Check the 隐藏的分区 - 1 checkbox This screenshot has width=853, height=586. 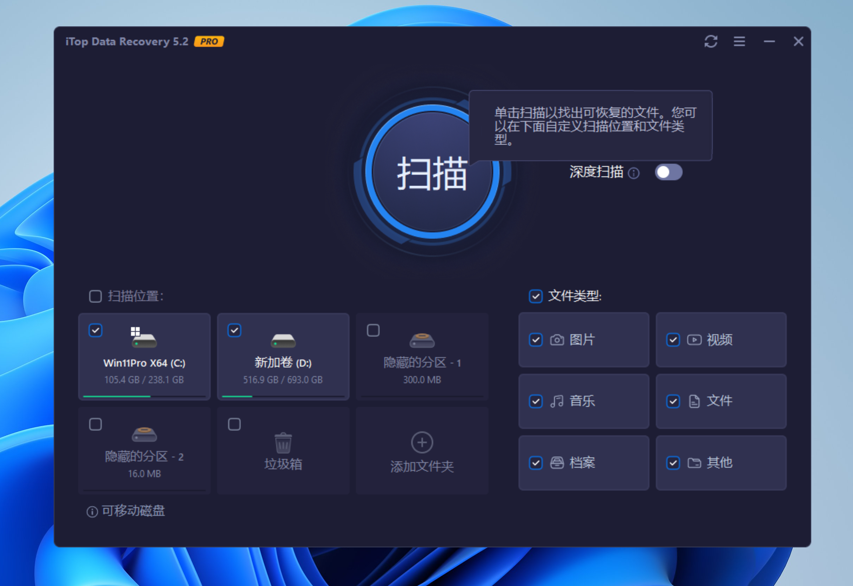pyautogui.click(x=373, y=330)
